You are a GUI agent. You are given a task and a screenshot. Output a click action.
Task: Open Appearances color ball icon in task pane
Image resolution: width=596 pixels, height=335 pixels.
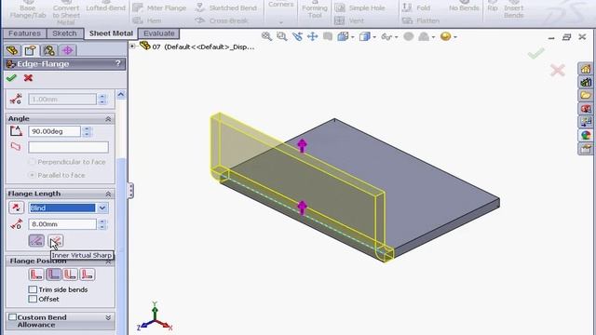point(586,135)
